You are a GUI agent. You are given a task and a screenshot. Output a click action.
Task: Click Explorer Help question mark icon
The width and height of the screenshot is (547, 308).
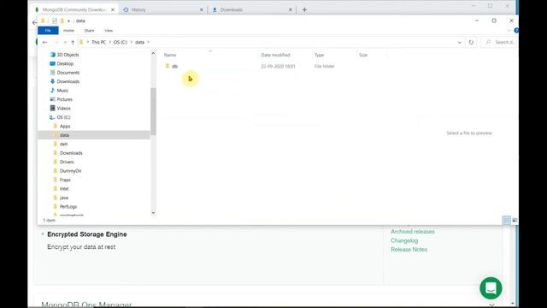click(516, 31)
